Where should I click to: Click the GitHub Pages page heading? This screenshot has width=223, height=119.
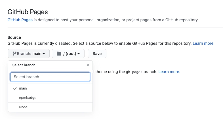pyautogui.click(x=28, y=12)
